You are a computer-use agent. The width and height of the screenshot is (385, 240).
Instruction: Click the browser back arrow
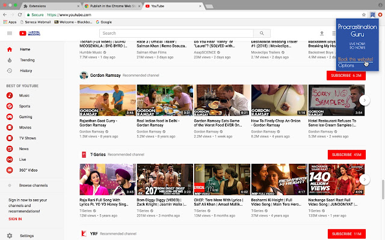pos(5,14)
